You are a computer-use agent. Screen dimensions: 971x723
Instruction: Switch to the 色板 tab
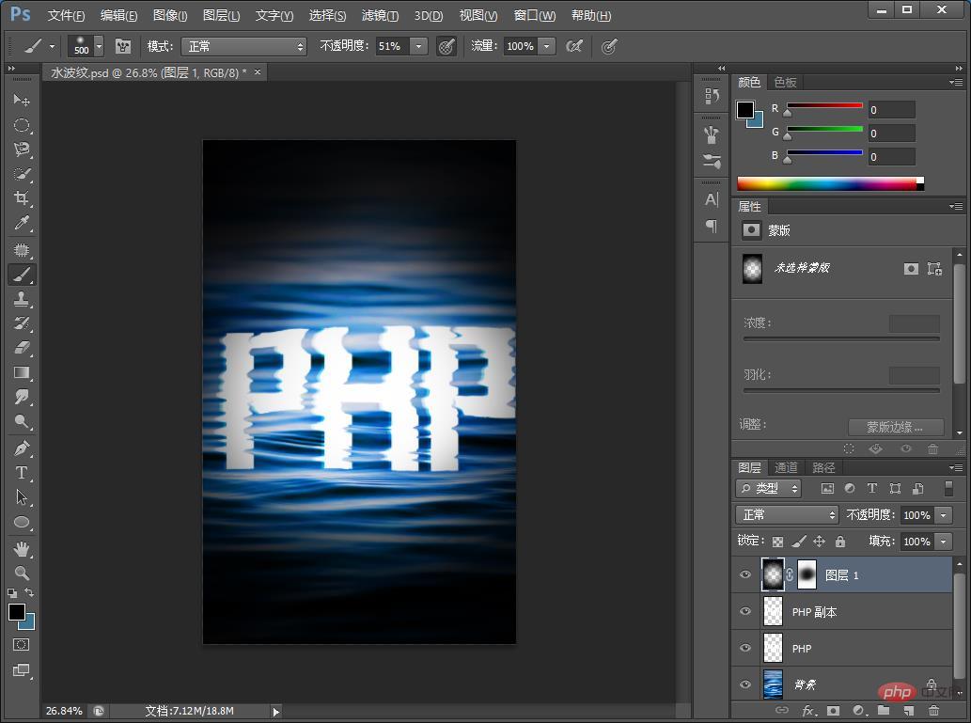click(x=785, y=83)
